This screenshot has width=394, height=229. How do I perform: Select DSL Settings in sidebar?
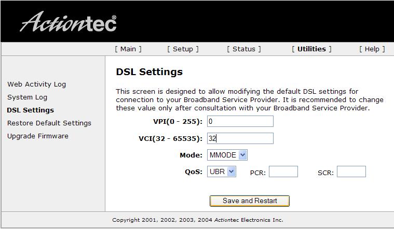[31, 110]
